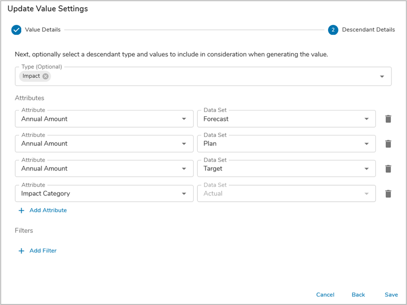Click the Save button
Image resolution: width=407 pixels, height=305 pixels.
(x=391, y=295)
